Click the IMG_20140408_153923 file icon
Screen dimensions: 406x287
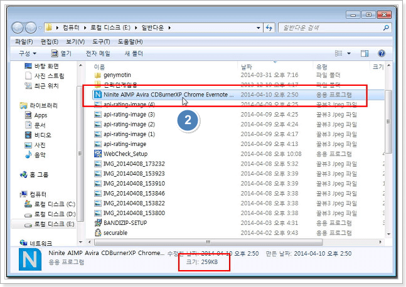(x=98, y=174)
